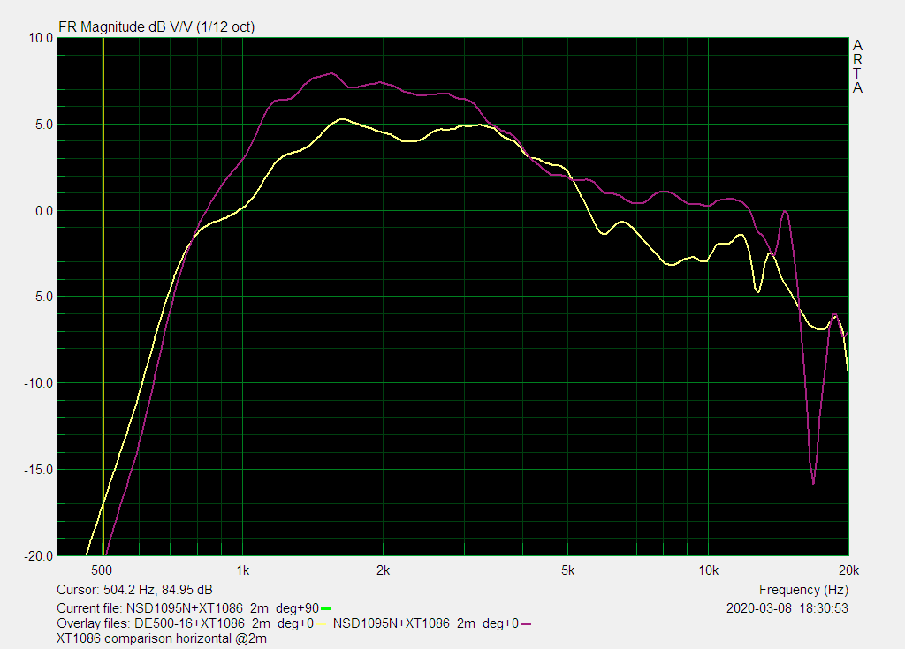Click the "2k" frequency axis label
This screenshot has height=649, width=905.
[x=384, y=570]
